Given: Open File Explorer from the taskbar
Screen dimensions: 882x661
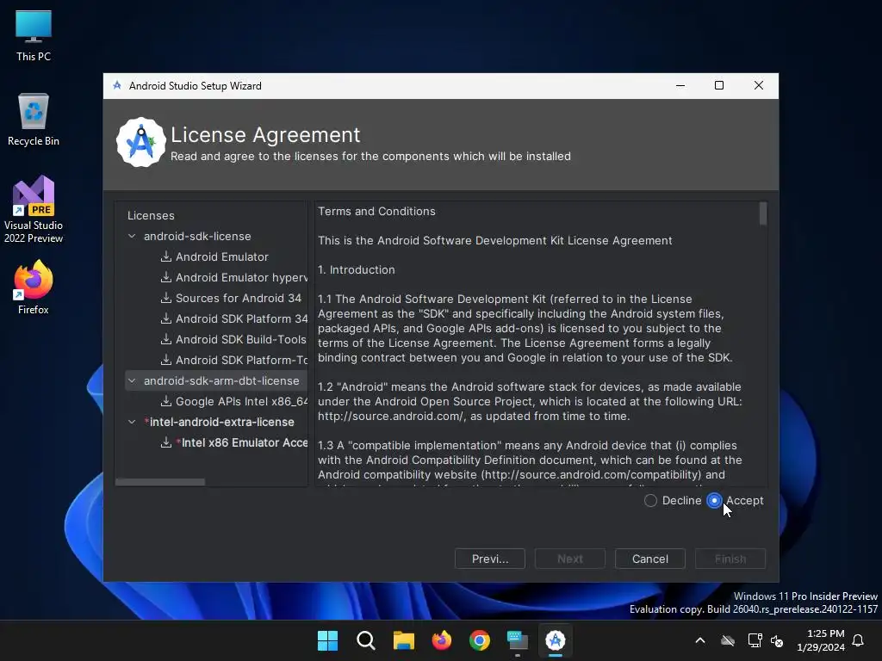Looking at the screenshot, I should click(x=403, y=640).
